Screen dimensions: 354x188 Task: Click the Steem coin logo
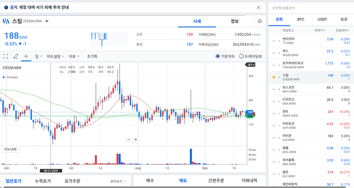click(x=6, y=21)
